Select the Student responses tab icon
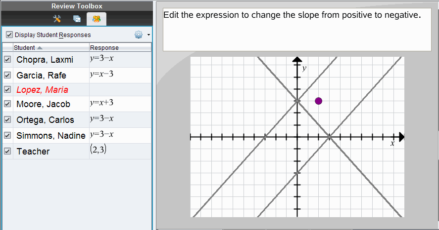The height and width of the screenshot is (230, 439). [96, 19]
